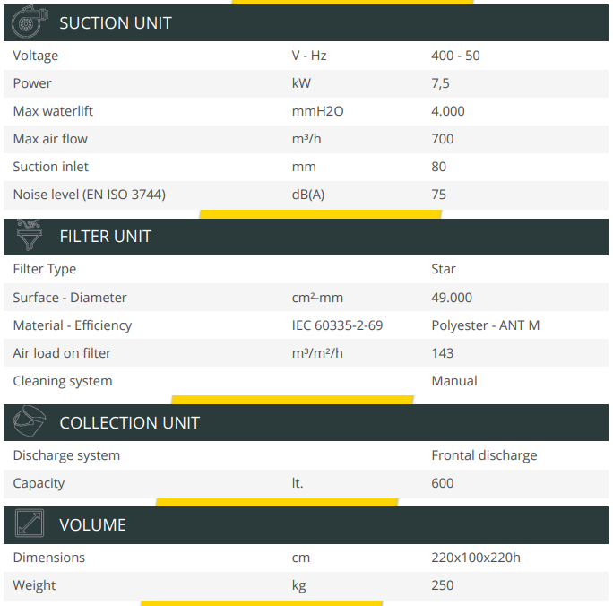Viewport: 613px width, 606px height.
Task: Select the SUCTION UNIT section header
Action: [116, 23]
